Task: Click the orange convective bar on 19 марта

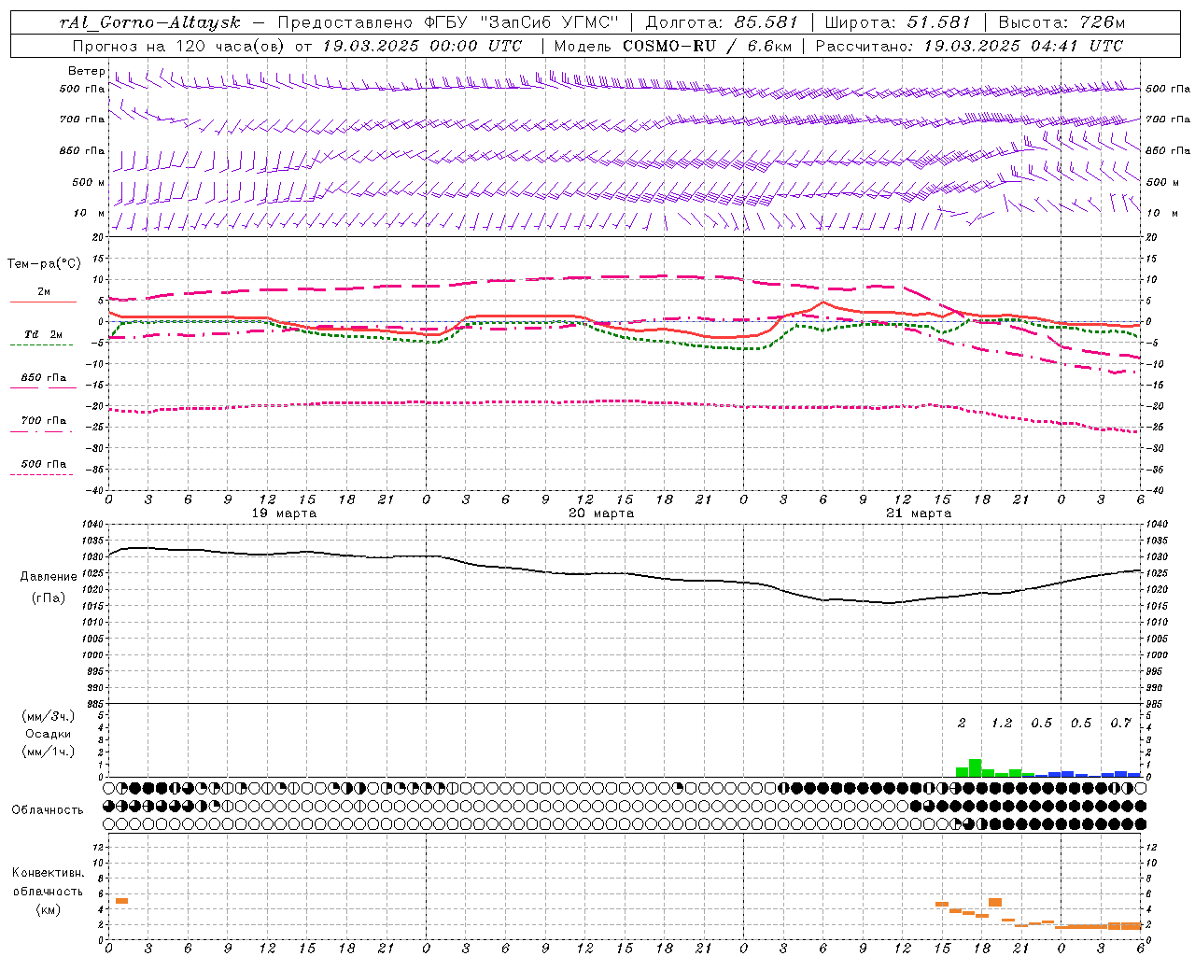Action: [x=121, y=901]
